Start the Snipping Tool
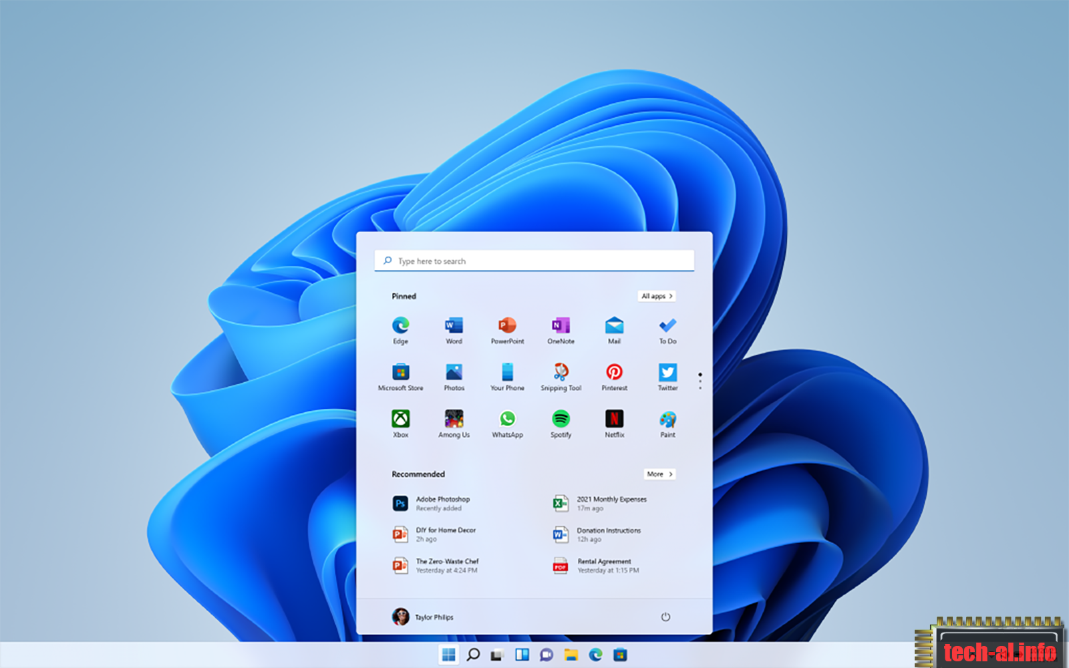This screenshot has width=1069, height=668. pyautogui.click(x=561, y=377)
